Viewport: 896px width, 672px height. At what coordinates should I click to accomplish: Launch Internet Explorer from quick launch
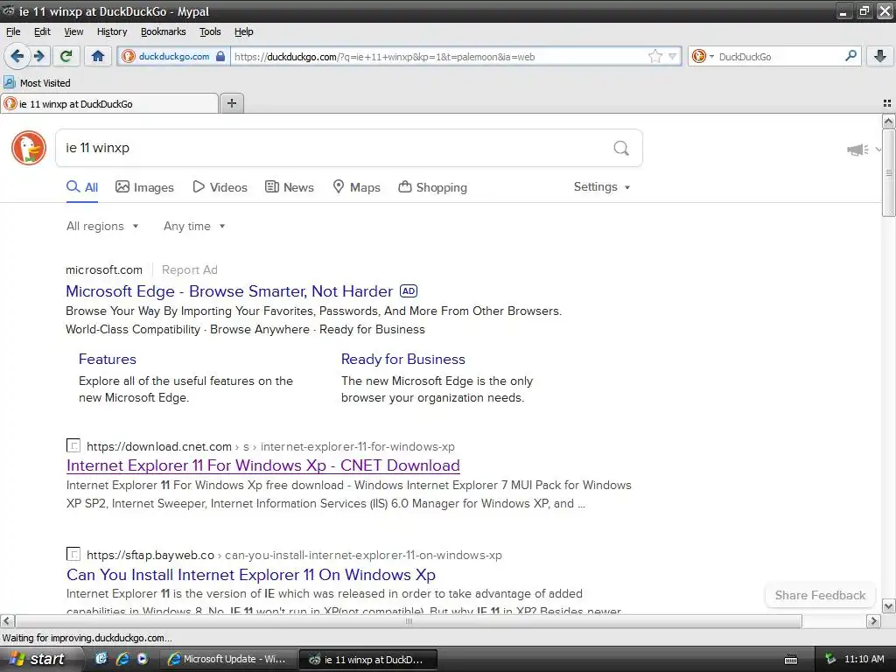click(x=122, y=659)
